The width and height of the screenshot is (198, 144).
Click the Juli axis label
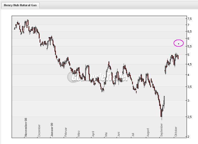point(133,135)
